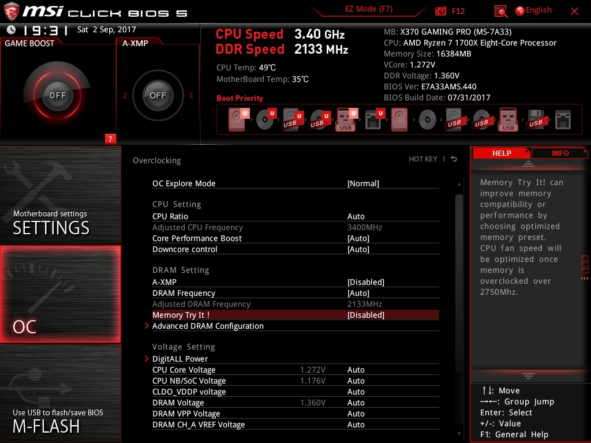Click the DRAM CH_A VREF Voltage Auto field
This screenshot has width=591, height=443.
pos(356,425)
